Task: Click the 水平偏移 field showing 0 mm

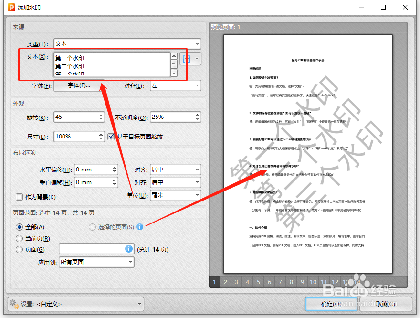Action: (93, 170)
